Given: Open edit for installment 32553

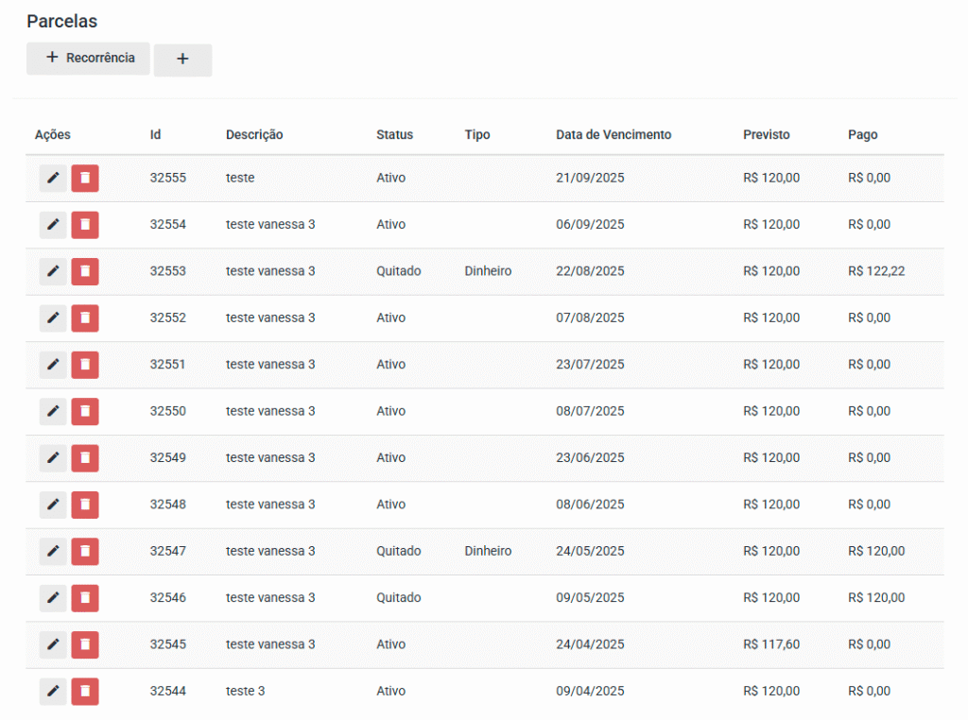Looking at the screenshot, I should coord(53,271).
